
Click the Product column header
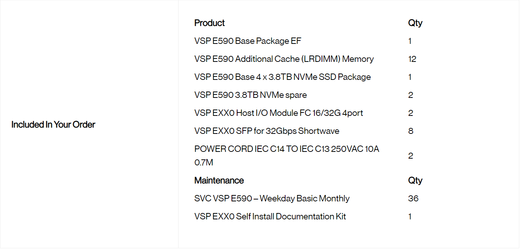tap(209, 23)
